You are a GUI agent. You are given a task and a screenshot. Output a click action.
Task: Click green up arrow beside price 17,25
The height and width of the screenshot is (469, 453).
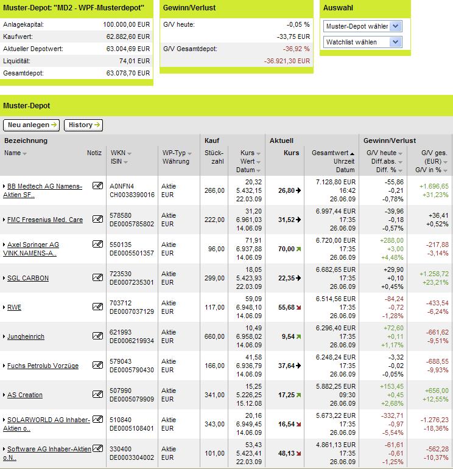click(298, 395)
